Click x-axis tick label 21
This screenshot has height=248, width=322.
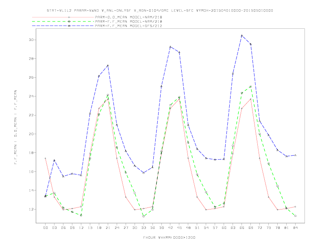[108, 228]
